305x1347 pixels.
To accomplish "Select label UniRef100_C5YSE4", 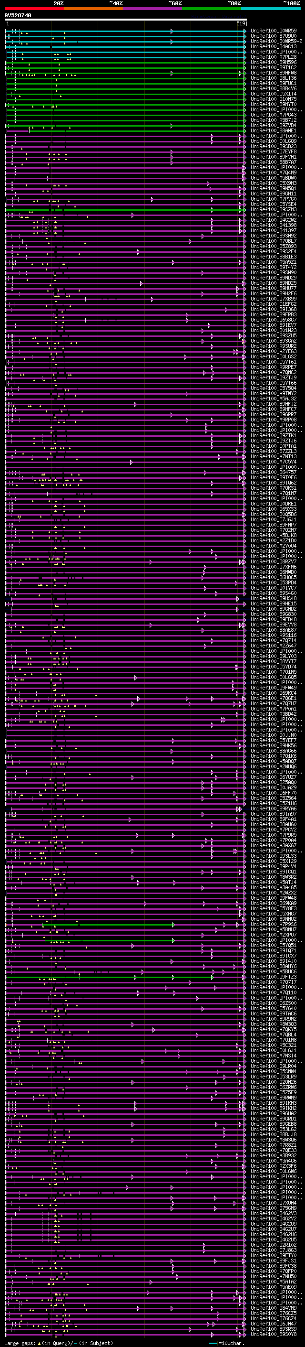I will pos(274,205).
